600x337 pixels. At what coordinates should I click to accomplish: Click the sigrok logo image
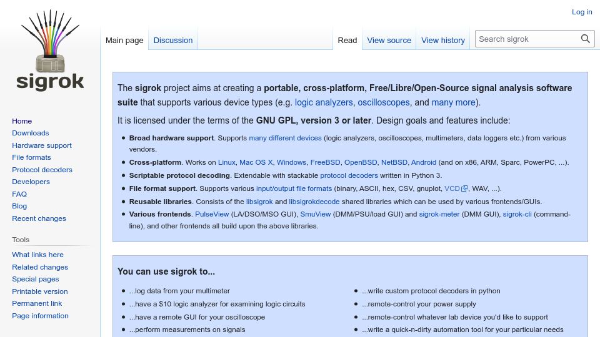pyautogui.click(x=50, y=50)
